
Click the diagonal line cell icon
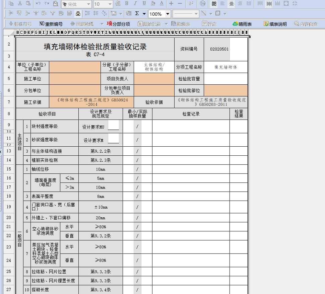coord(204,13)
